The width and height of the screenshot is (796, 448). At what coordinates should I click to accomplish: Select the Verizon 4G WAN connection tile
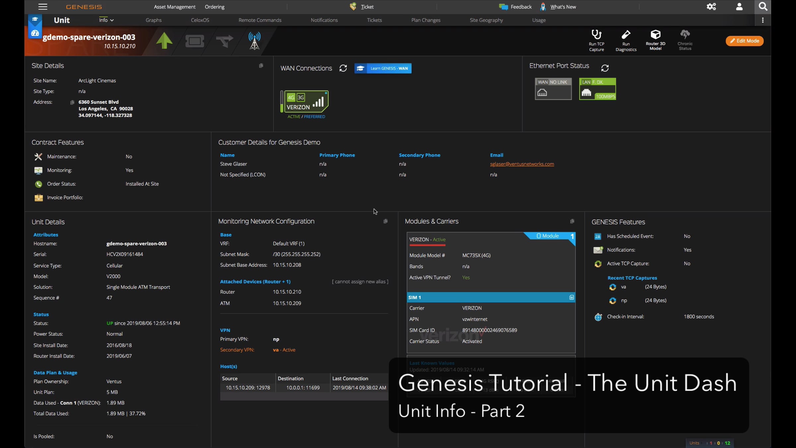[x=306, y=102]
